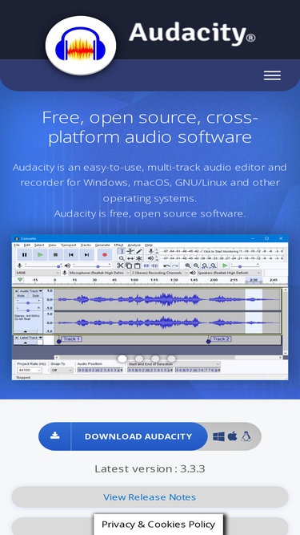
Task: Go to the second carousel slide dot
Action: (x=138, y=359)
